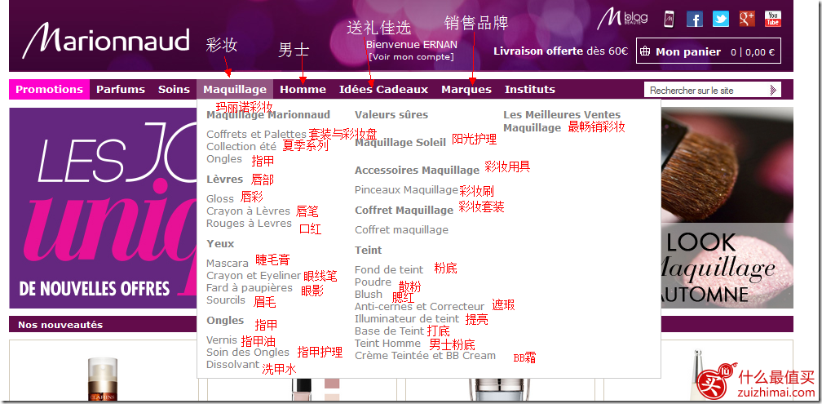
Task: Open the Teint category heading
Action: (x=369, y=250)
